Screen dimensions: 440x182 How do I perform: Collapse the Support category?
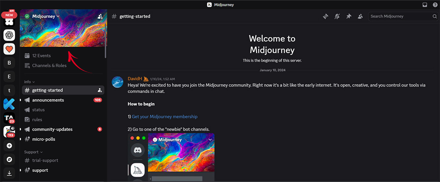point(33,152)
